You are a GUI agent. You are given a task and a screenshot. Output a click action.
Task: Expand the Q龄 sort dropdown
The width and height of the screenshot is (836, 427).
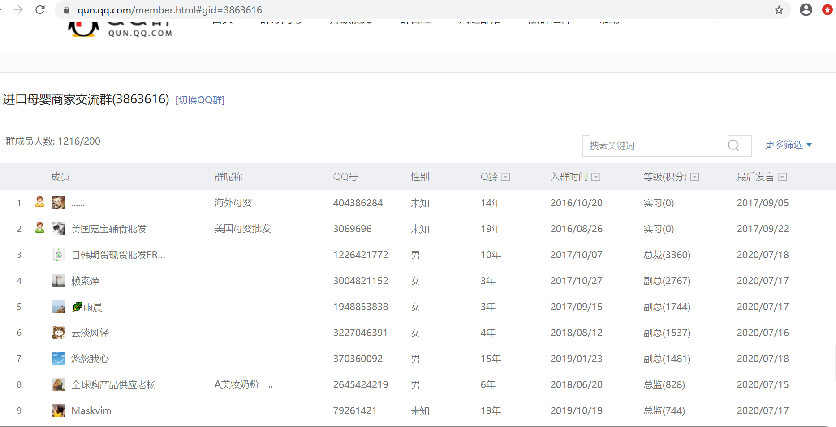505,177
